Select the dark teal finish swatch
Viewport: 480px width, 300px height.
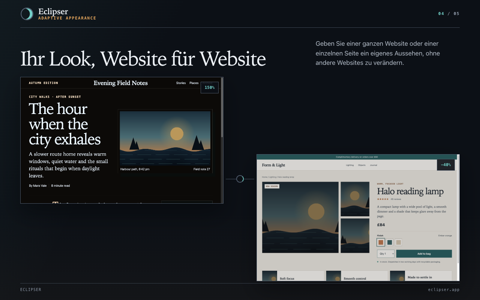390,242
